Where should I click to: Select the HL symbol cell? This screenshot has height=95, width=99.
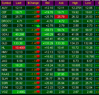6,48
